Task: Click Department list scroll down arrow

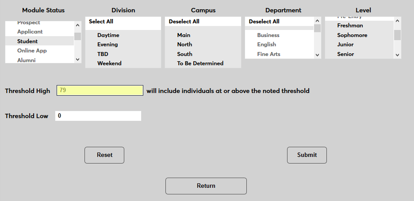Action: point(317,55)
